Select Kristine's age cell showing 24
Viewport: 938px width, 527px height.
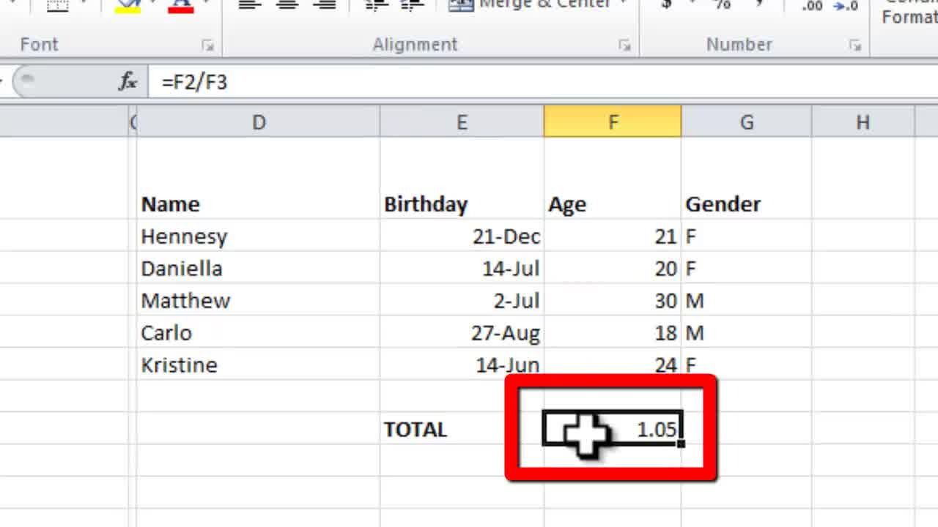coord(613,365)
